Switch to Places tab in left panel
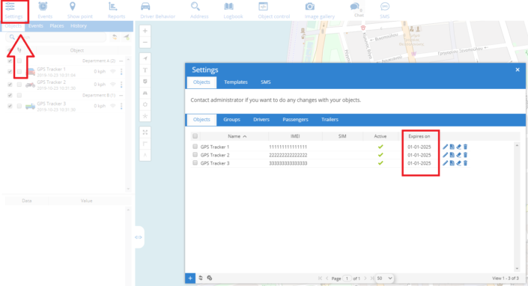The image size is (528, 286). [x=57, y=26]
